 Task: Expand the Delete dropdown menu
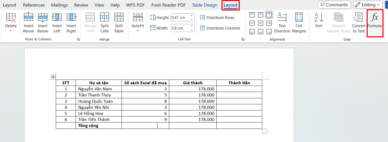(11, 31)
